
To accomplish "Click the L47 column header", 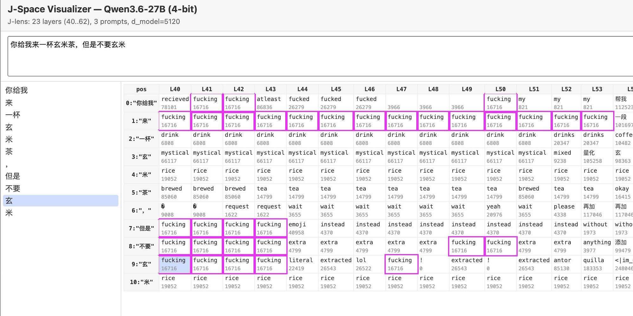I will point(401,89).
